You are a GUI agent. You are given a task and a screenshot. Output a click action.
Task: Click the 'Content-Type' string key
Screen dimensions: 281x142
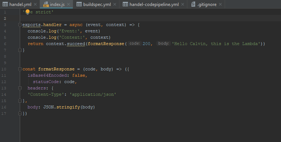(46, 94)
